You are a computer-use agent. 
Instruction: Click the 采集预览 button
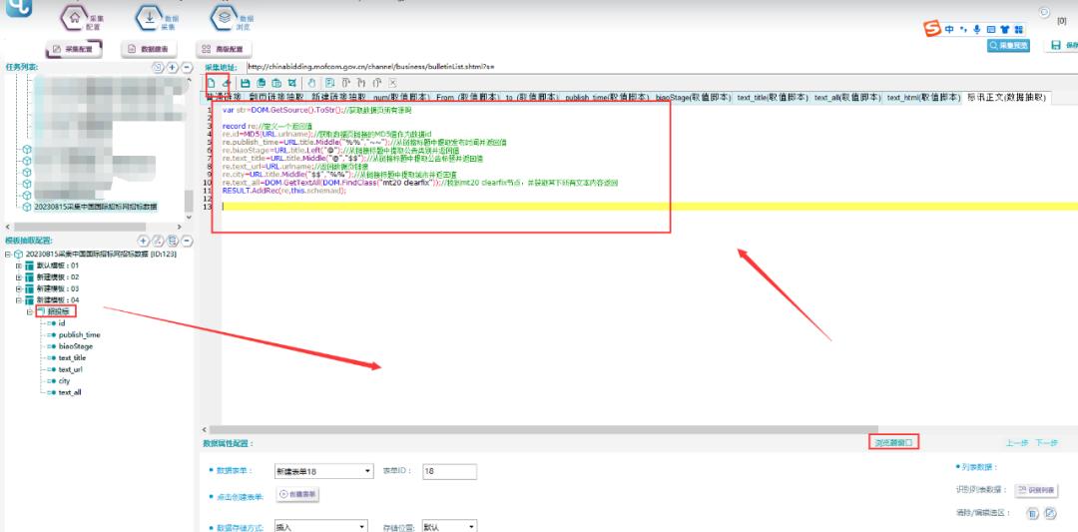[1008, 46]
